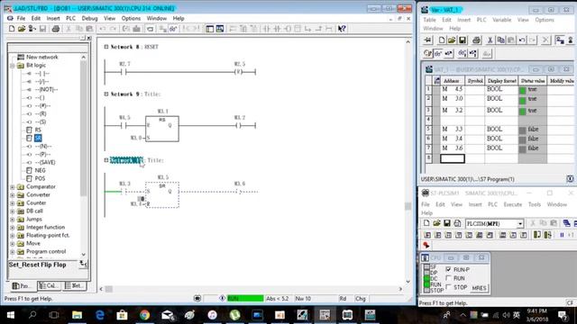Click Save icon in the VAT window toolbar

point(463,40)
